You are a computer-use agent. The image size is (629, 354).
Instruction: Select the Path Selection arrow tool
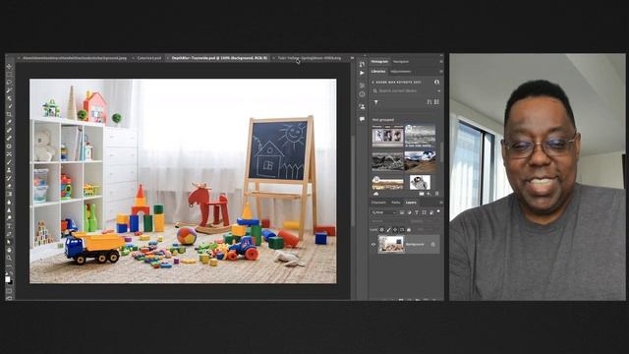pyautogui.click(x=9, y=242)
